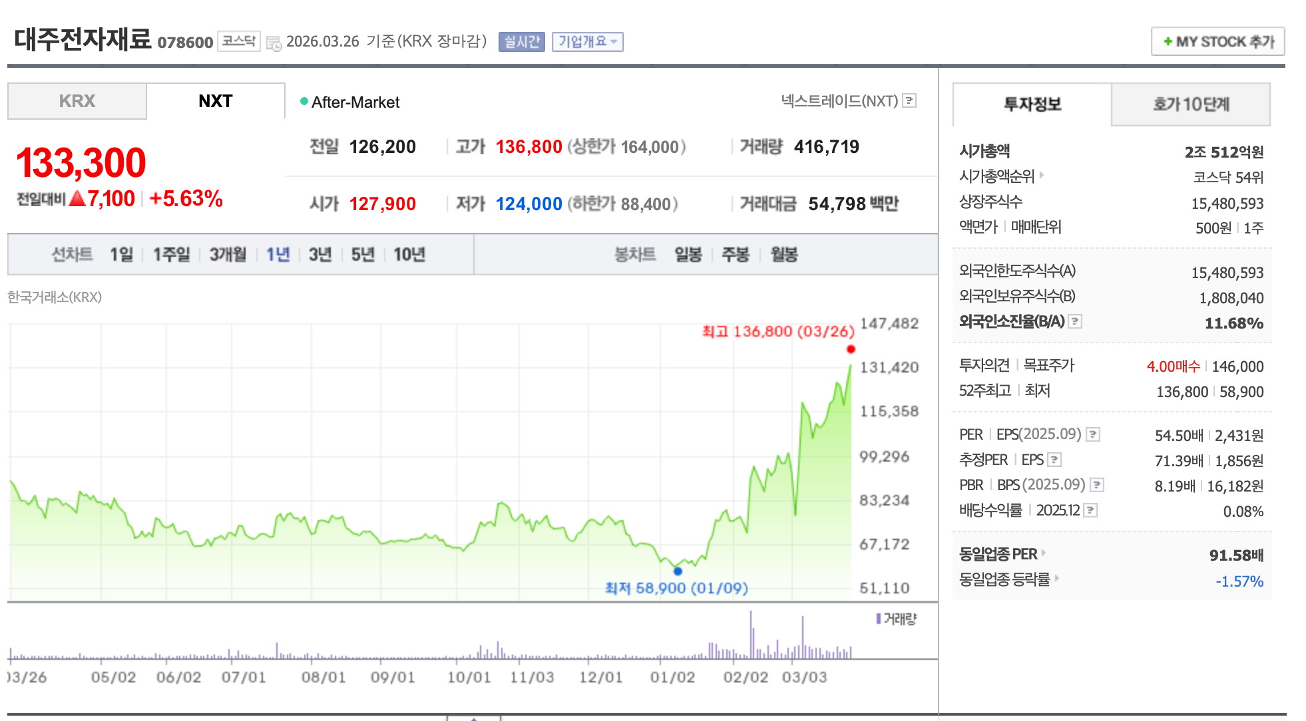The image size is (1306, 721).
Task: Open the 기업개요 dropdown
Action: [587, 42]
